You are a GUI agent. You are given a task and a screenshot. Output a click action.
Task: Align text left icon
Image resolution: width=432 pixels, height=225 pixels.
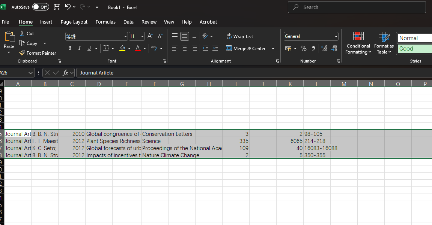(x=175, y=48)
